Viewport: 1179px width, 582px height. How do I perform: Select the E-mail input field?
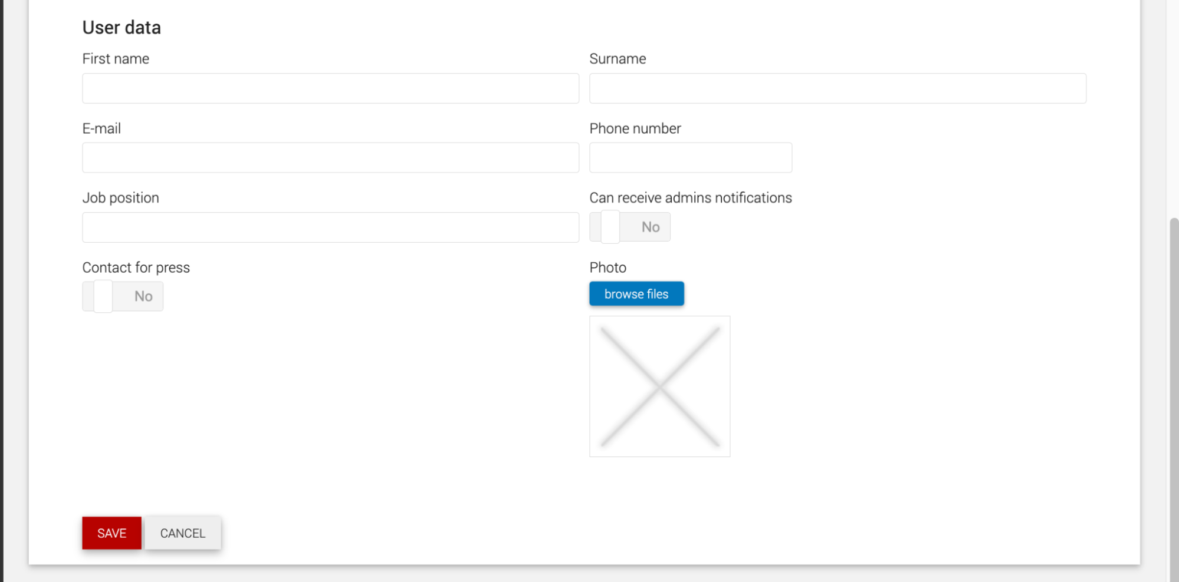(x=330, y=157)
